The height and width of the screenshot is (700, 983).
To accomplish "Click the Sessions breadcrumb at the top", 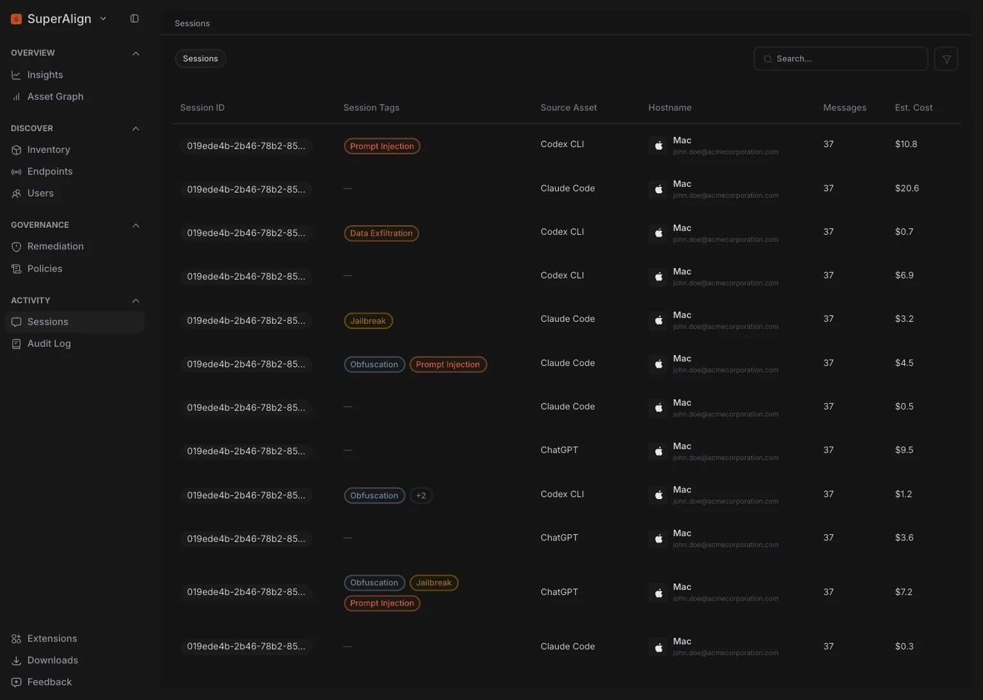I will coord(193,23).
